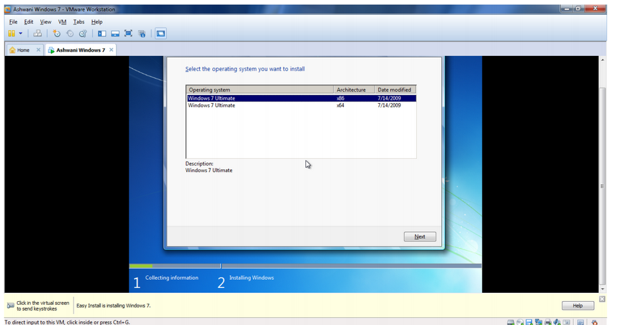
Task: Open the View menu
Action: [x=45, y=22]
